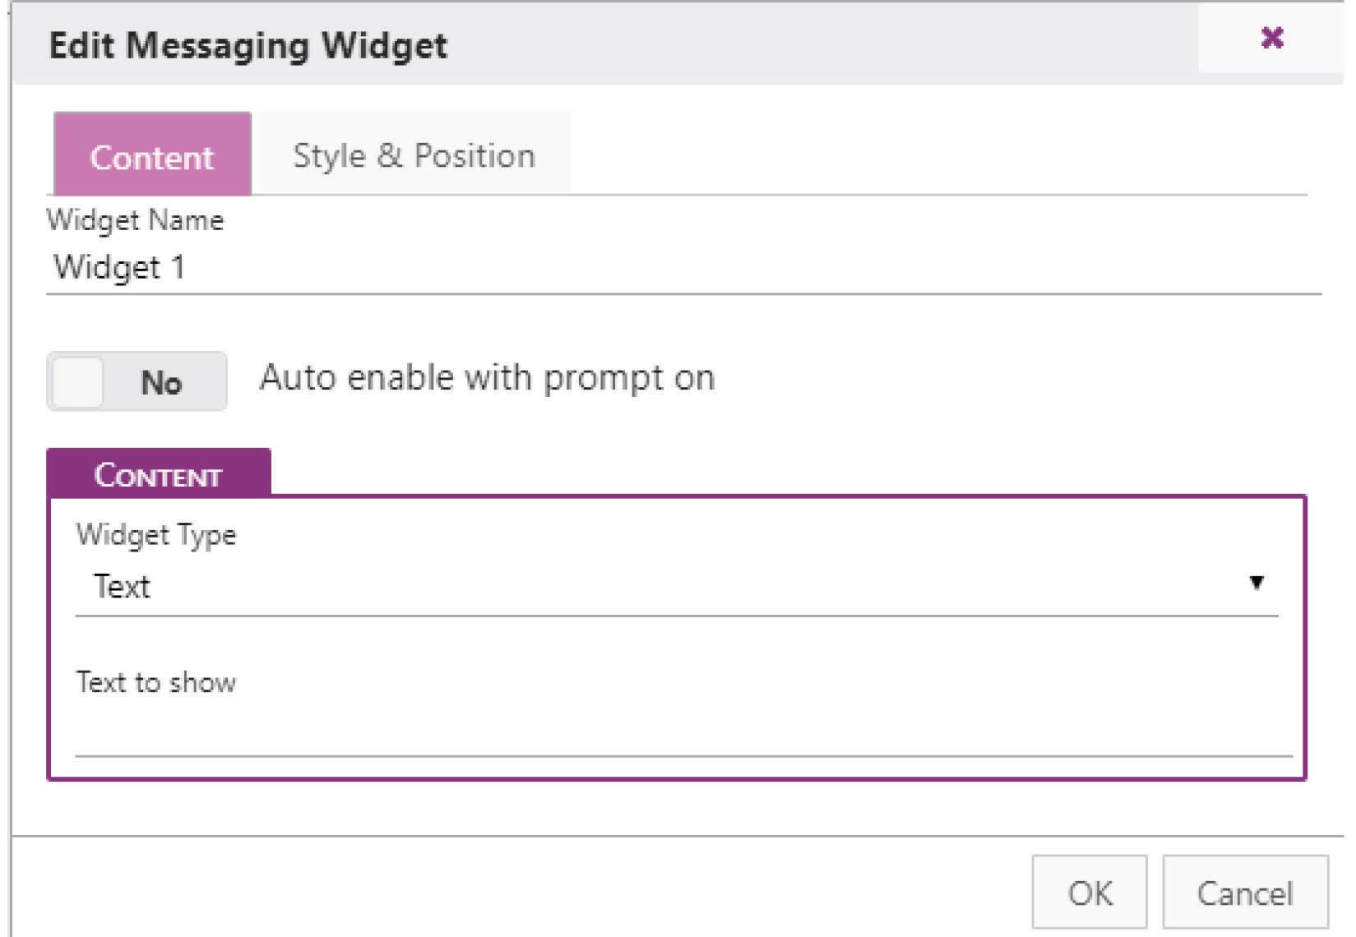Click the 'Widget Type' label
Viewport: 1356px width, 937px height.
click(x=156, y=535)
